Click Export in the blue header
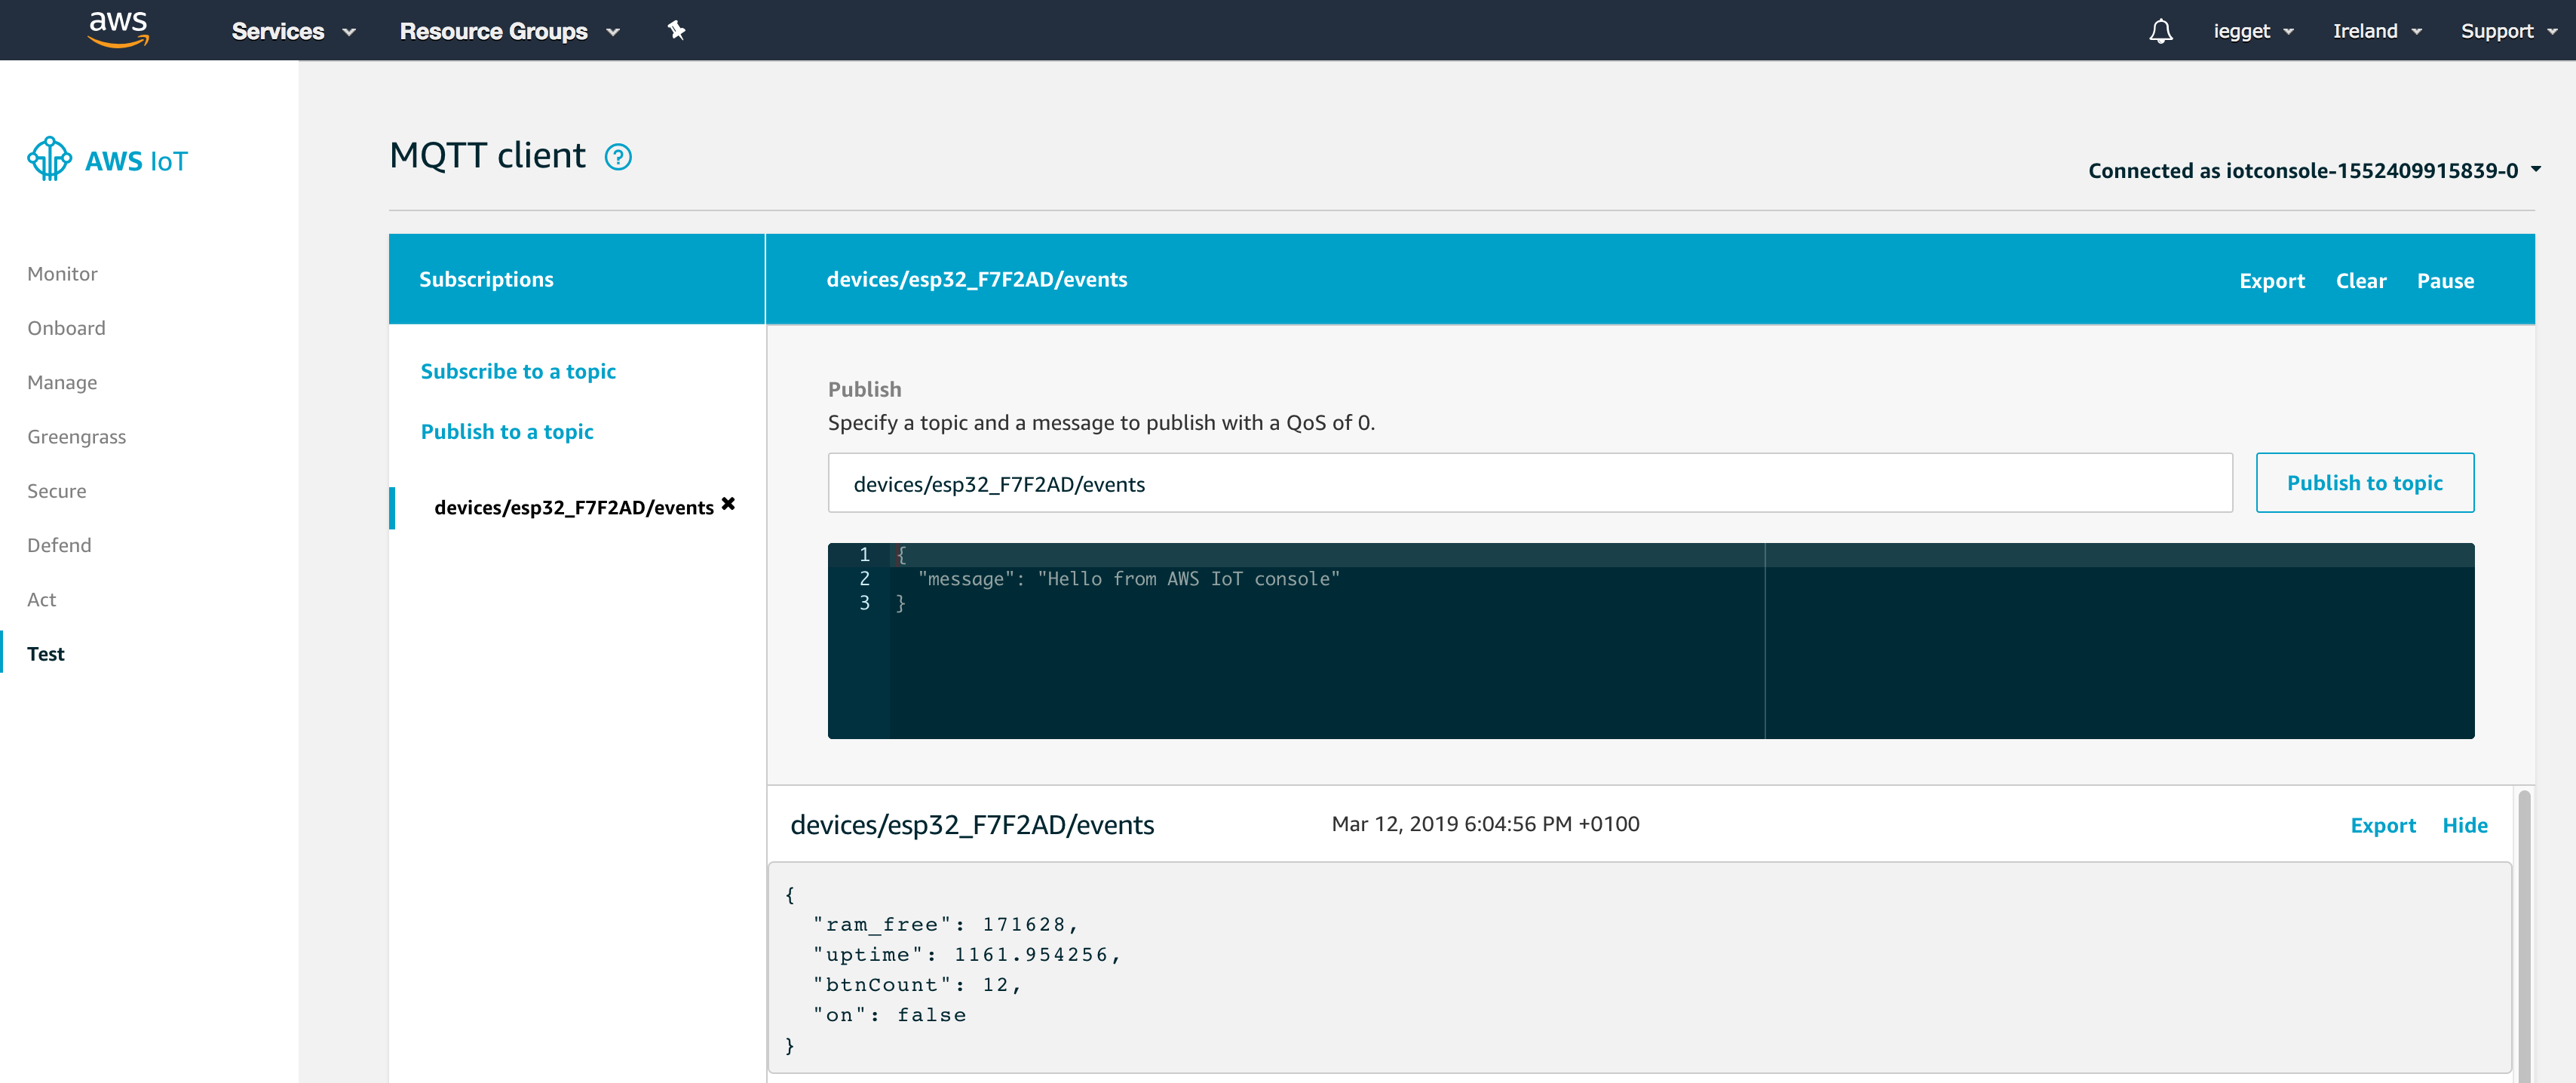Image resolution: width=2576 pixels, height=1083 pixels. 2271,280
